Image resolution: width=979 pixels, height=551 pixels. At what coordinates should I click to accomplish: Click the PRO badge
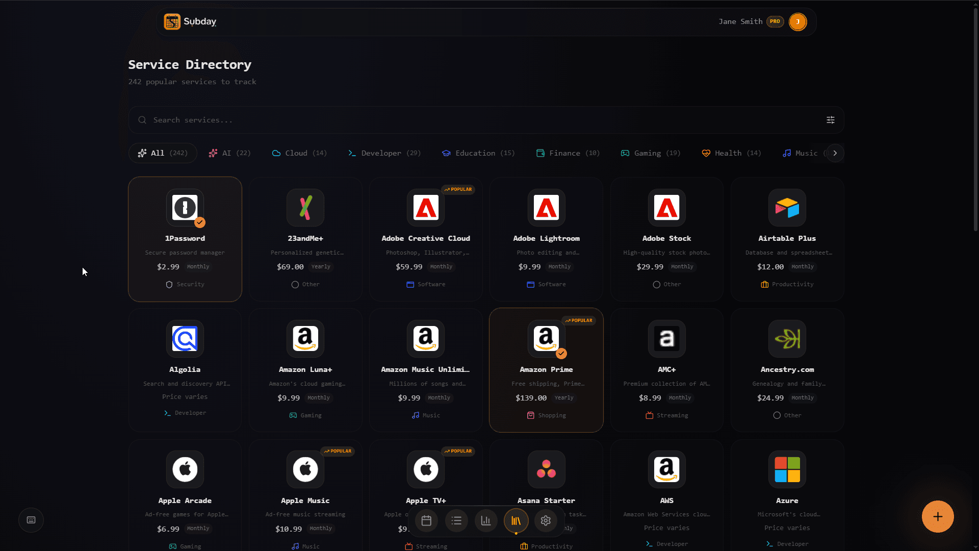(775, 21)
